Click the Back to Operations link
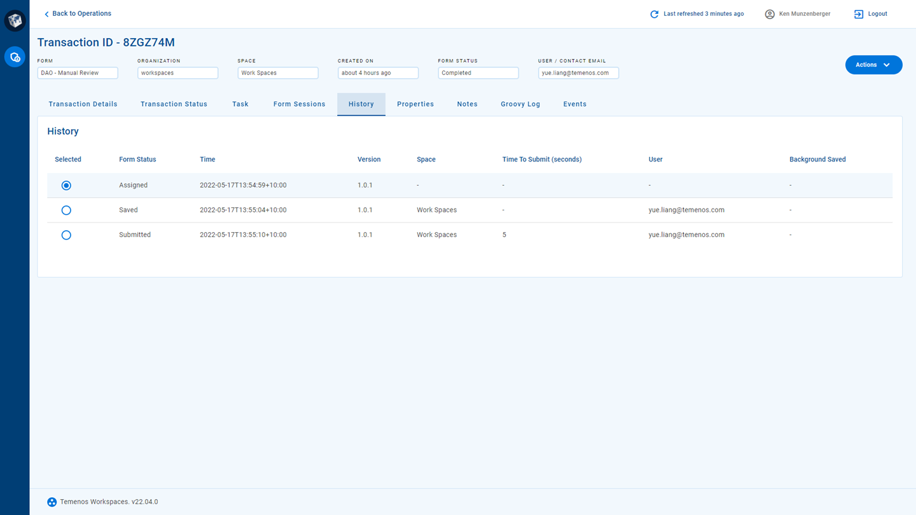This screenshot has height=515, width=916. pyautogui.click(x=81, y=13)
